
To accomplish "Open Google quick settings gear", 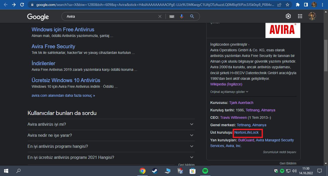I will [288, 16].
